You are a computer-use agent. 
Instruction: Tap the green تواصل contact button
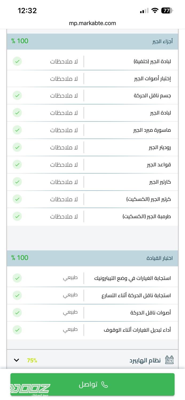pyautogui.click(x=92, y=384)
